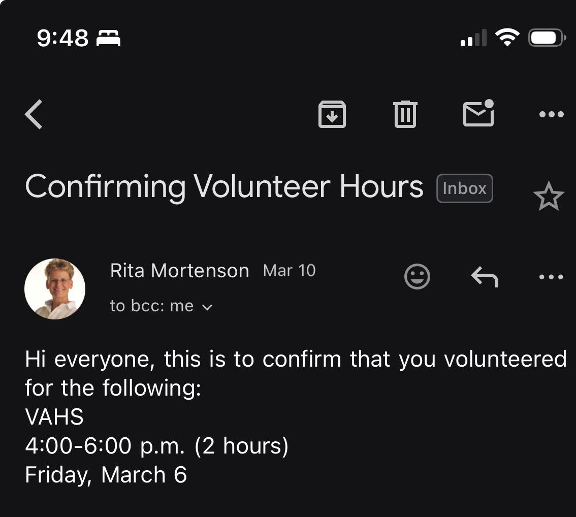Tap the Inbox label chip
The height and width of the screenshot is (517, 576).
(x=464, y=188)
